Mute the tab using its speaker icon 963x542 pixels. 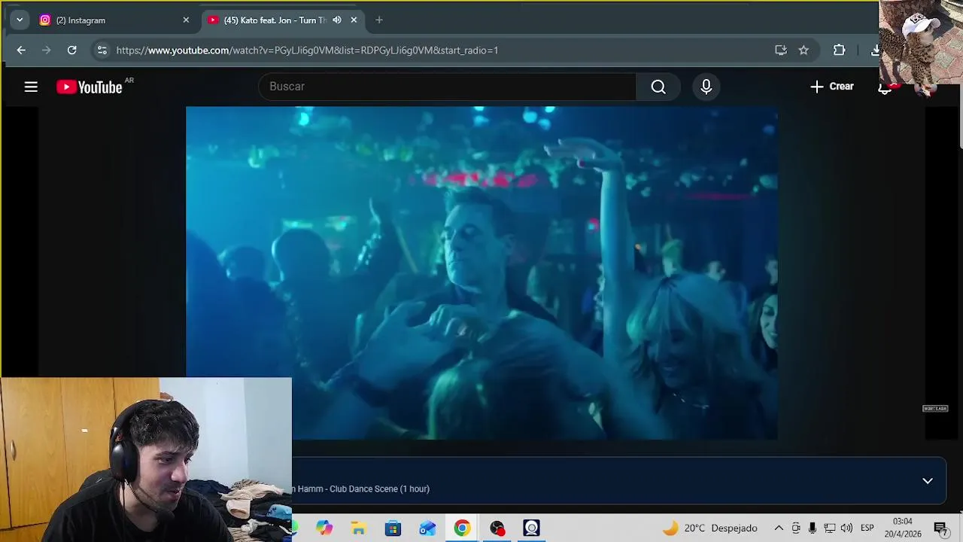[337, 20]
